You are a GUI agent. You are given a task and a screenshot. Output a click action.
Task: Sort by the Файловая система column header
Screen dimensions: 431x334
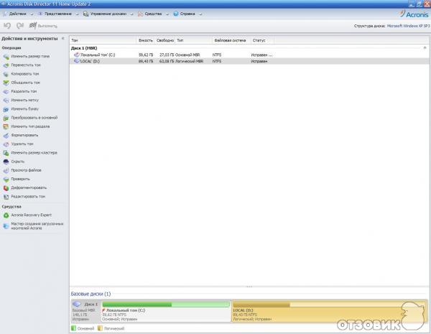[232, 40]
